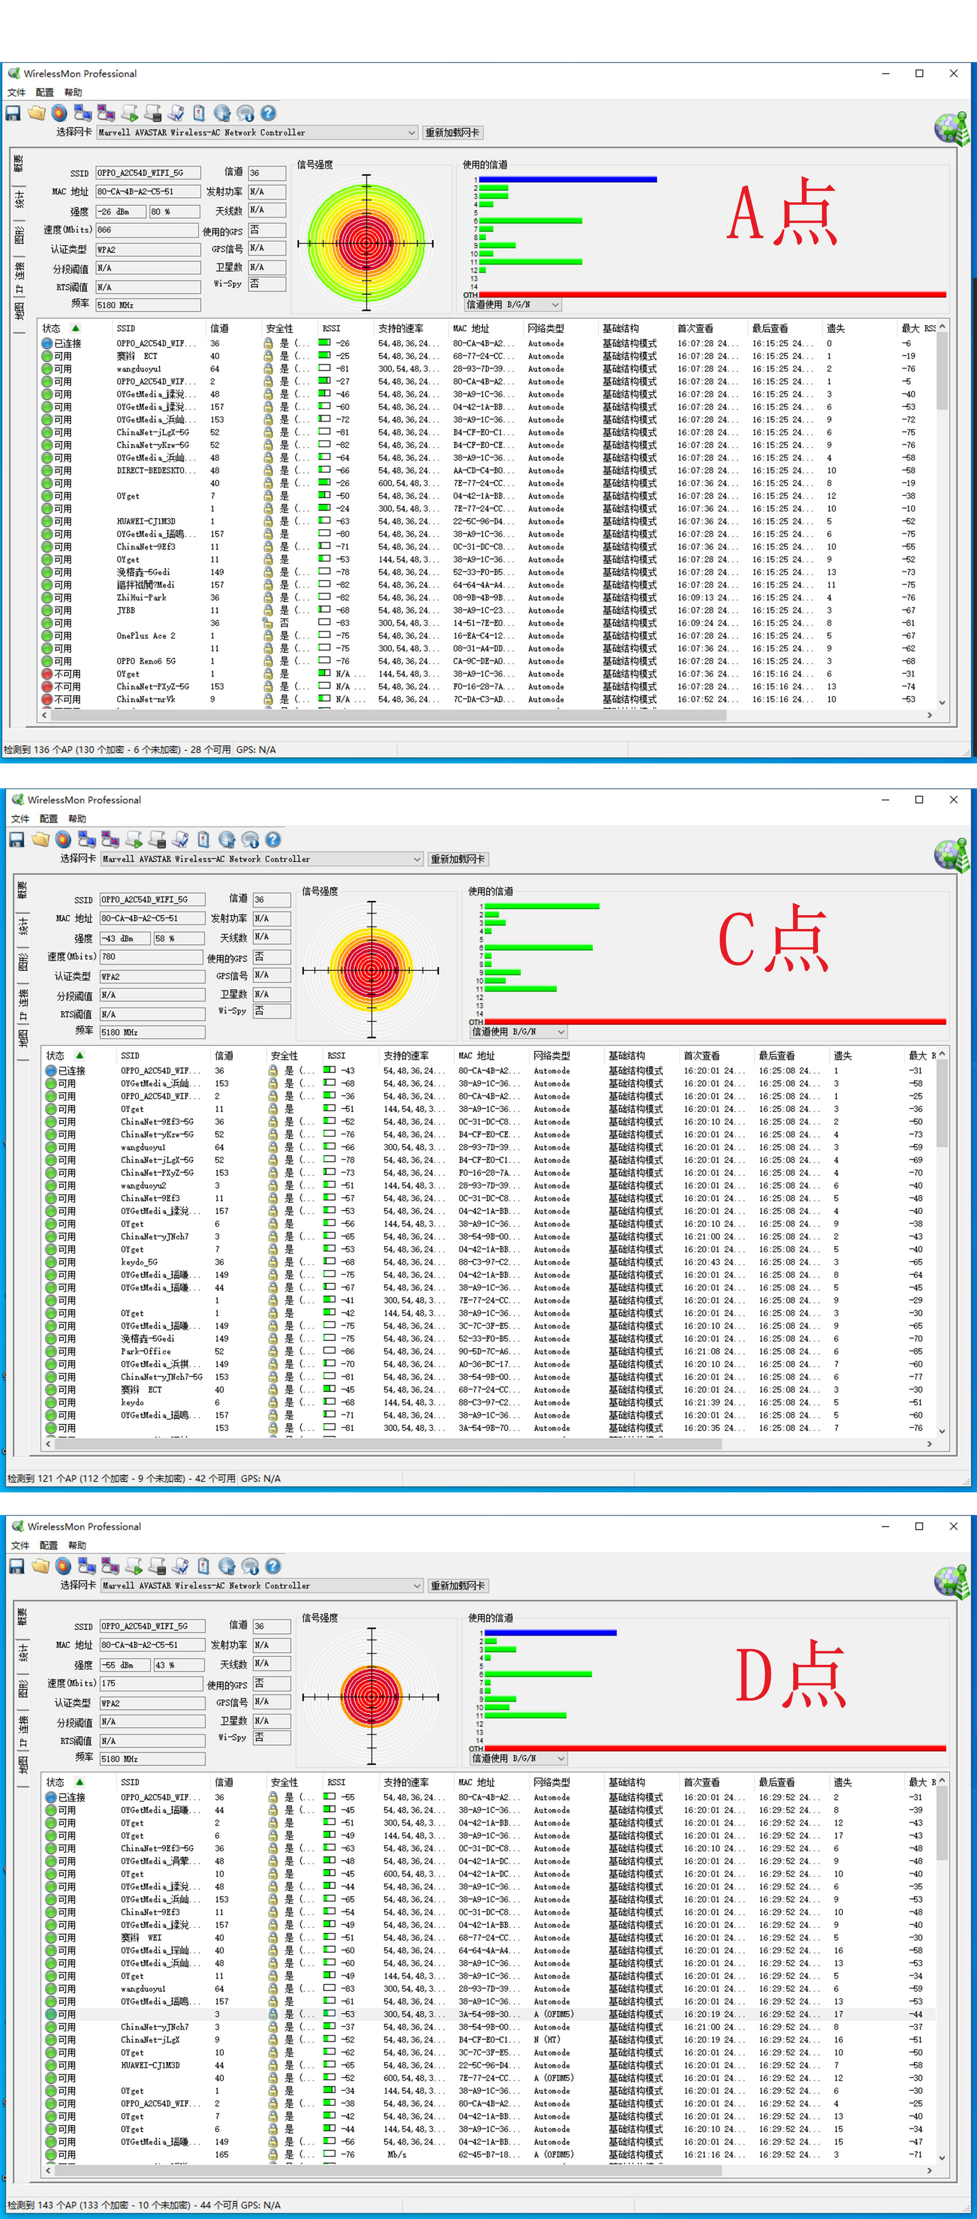Screen dimensions: 977x2219
Task: Click the save icon in the A点 window toolbar
Action: click(13, 113)
